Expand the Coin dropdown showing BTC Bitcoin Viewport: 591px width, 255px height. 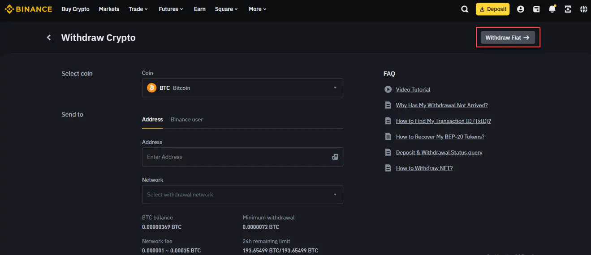(x=242, y=88)
